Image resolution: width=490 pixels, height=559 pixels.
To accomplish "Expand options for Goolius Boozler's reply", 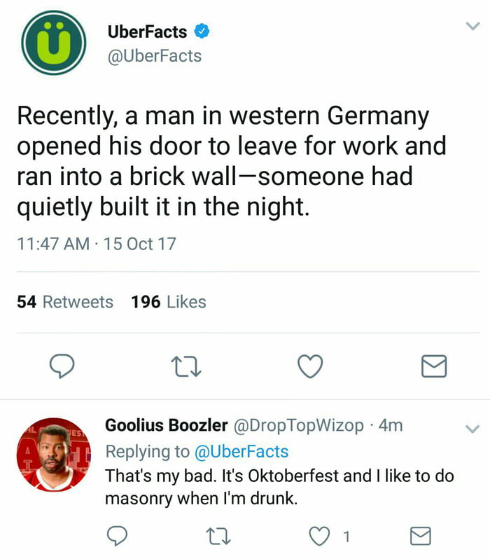I will tap(472, 429).
